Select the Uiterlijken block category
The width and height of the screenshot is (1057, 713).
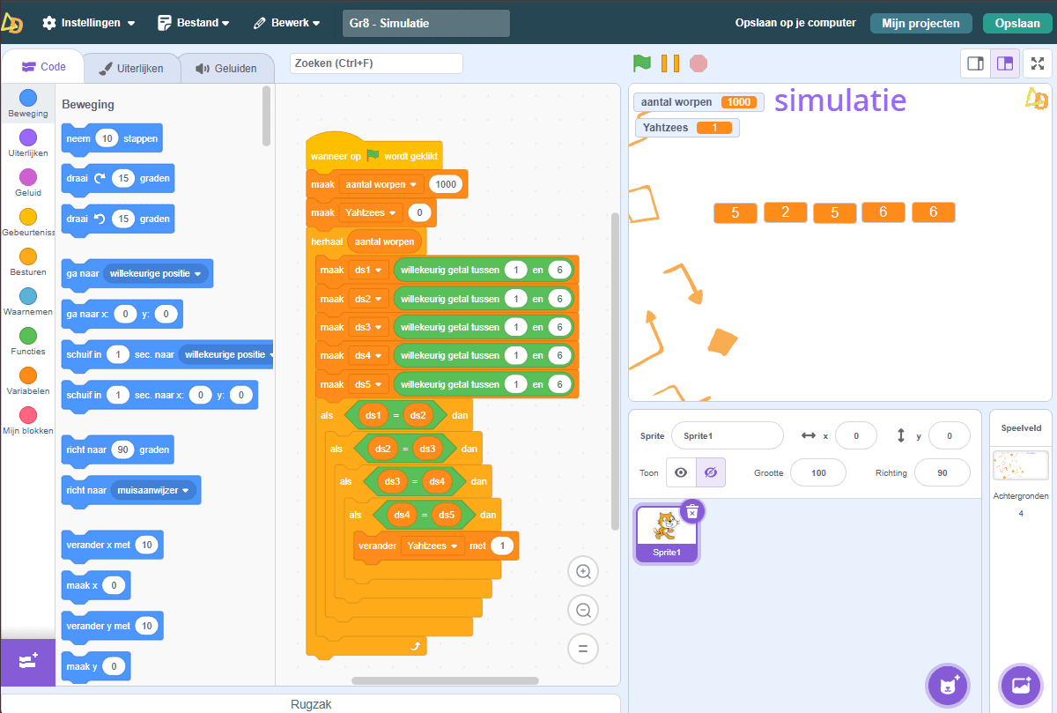pos(28,143)
